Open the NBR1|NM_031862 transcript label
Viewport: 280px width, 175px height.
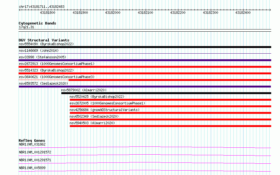click(x=32, y=144)
